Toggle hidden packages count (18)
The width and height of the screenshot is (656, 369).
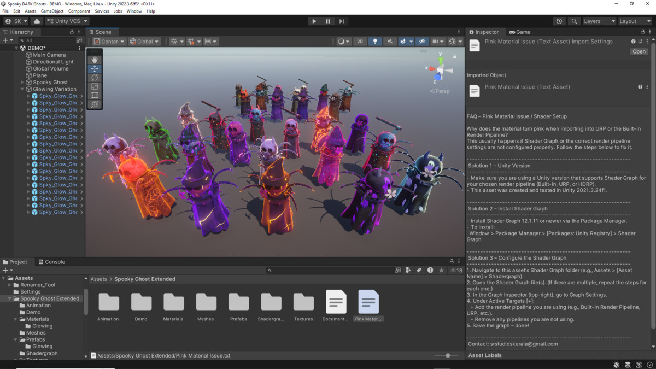click(456, 270)
